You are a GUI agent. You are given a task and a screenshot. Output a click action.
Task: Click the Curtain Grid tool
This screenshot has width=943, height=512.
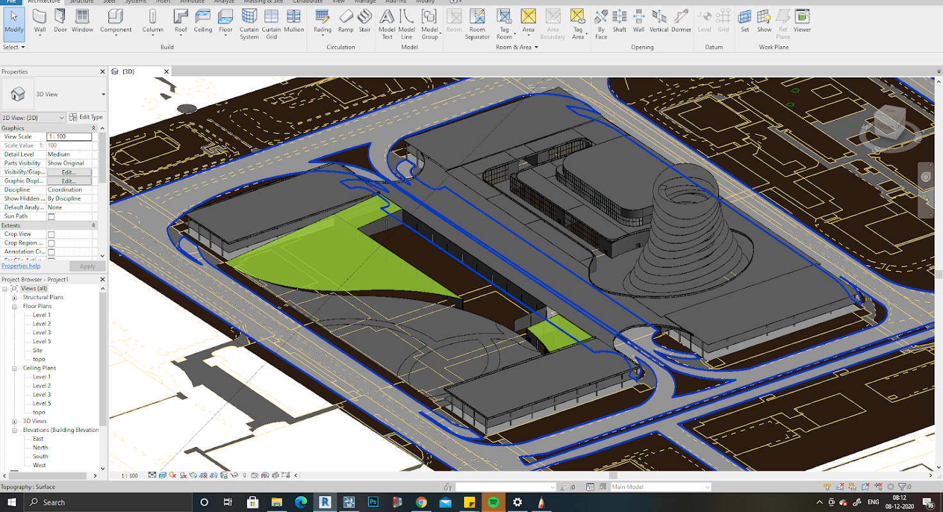pyautogui.click(x=271, y=24)
